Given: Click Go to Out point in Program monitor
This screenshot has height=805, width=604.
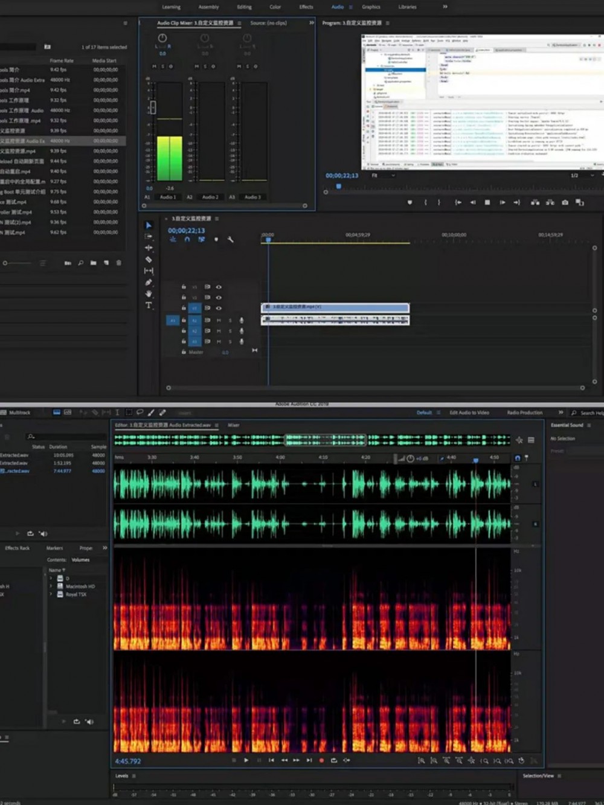Looking at the screenshot, I should click(517, 202).
